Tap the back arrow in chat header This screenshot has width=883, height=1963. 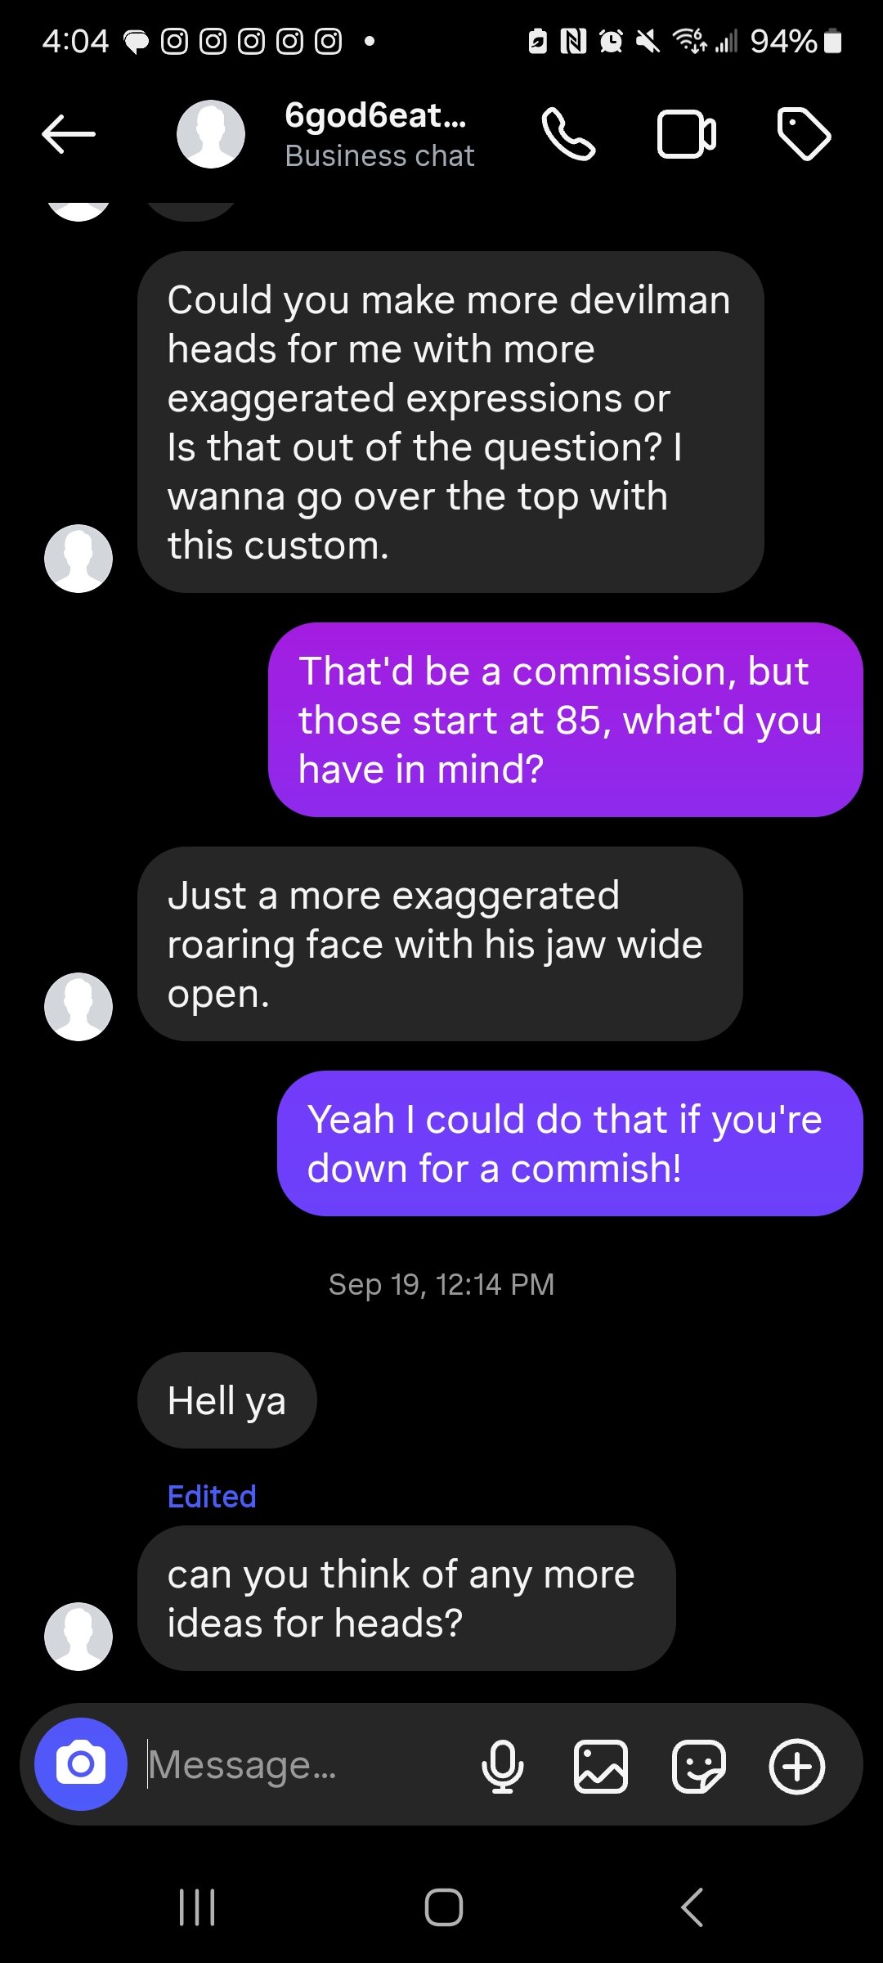tap(69, 134)
